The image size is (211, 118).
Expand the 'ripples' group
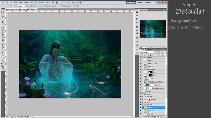(x=143, y=99)
